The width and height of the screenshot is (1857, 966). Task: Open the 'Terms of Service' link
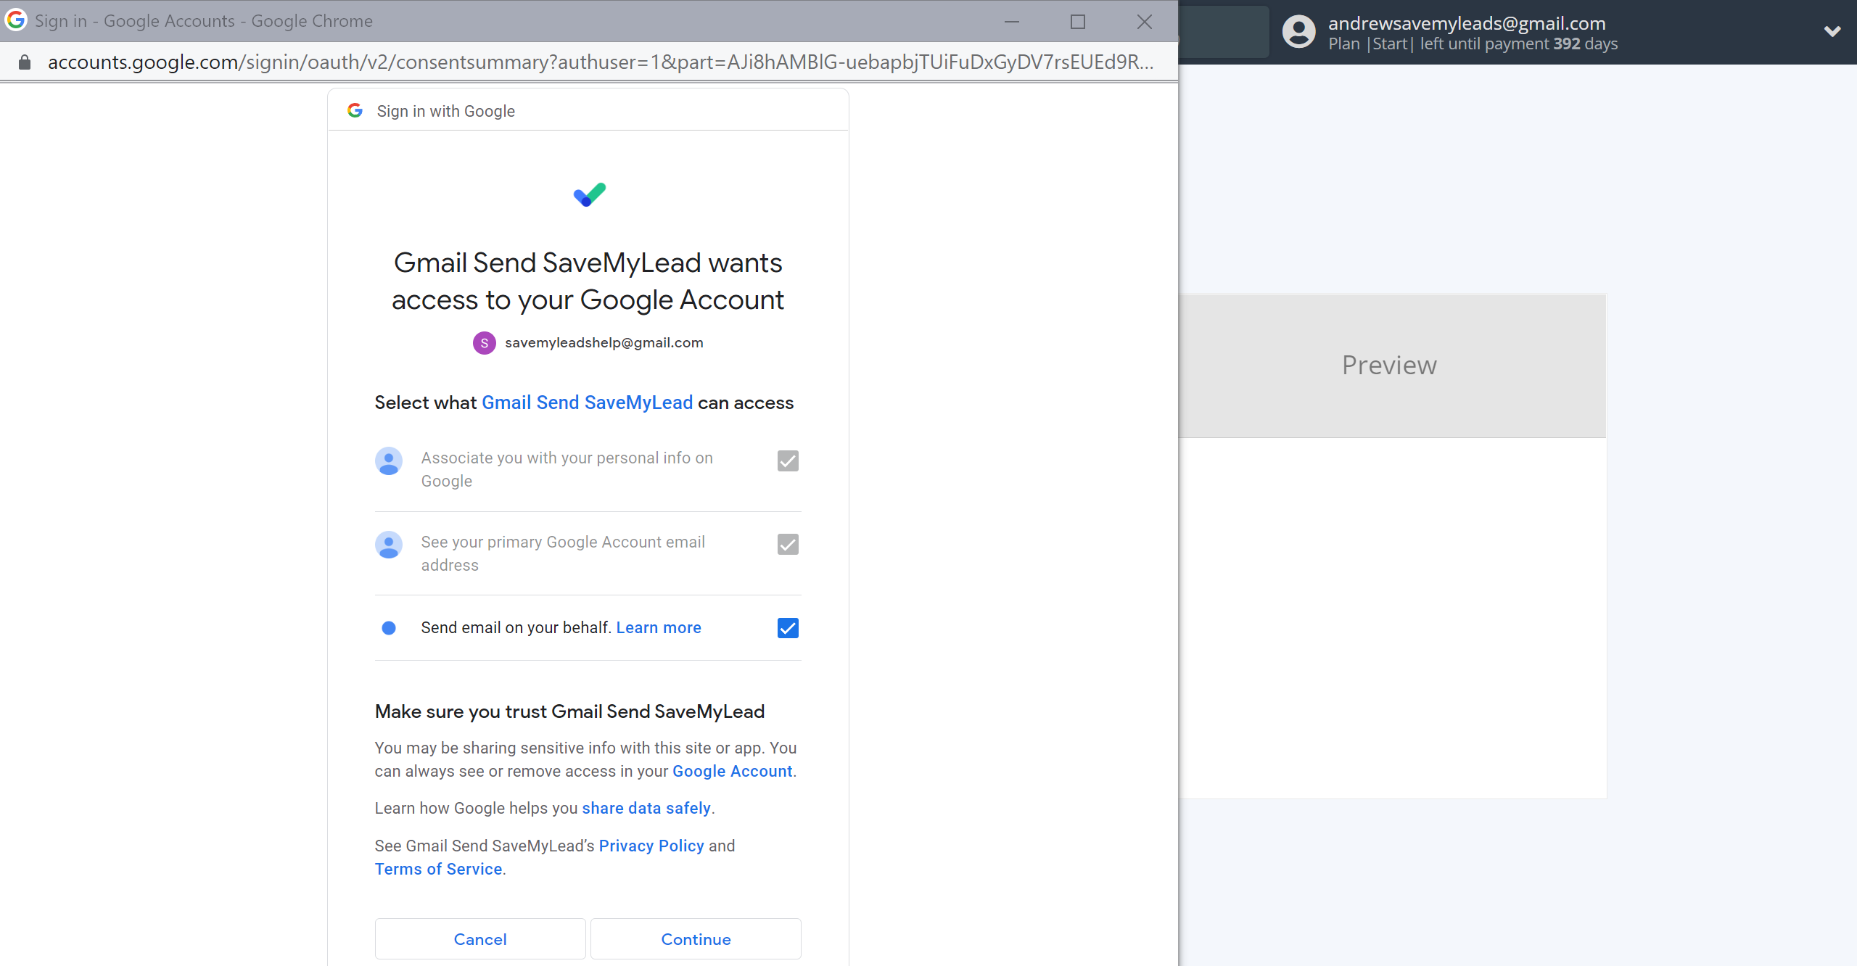click(439, 869)
